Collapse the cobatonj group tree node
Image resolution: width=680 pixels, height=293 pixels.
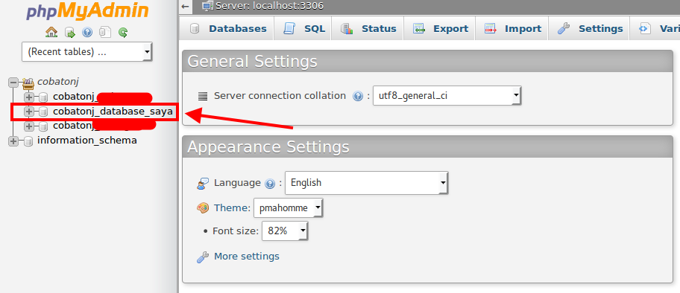click(x=13, y=82)
